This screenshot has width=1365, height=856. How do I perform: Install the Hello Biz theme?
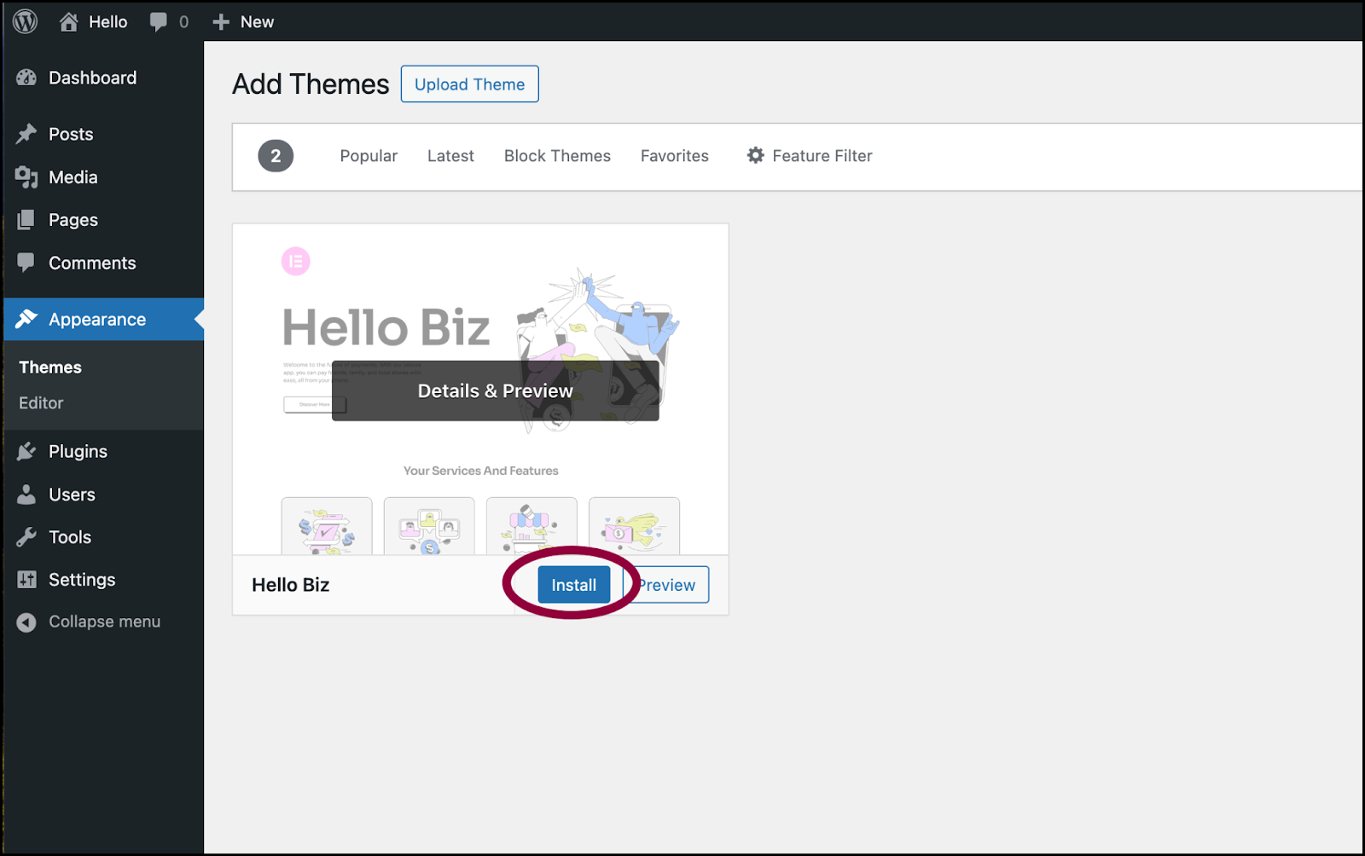tap(574, 585)
